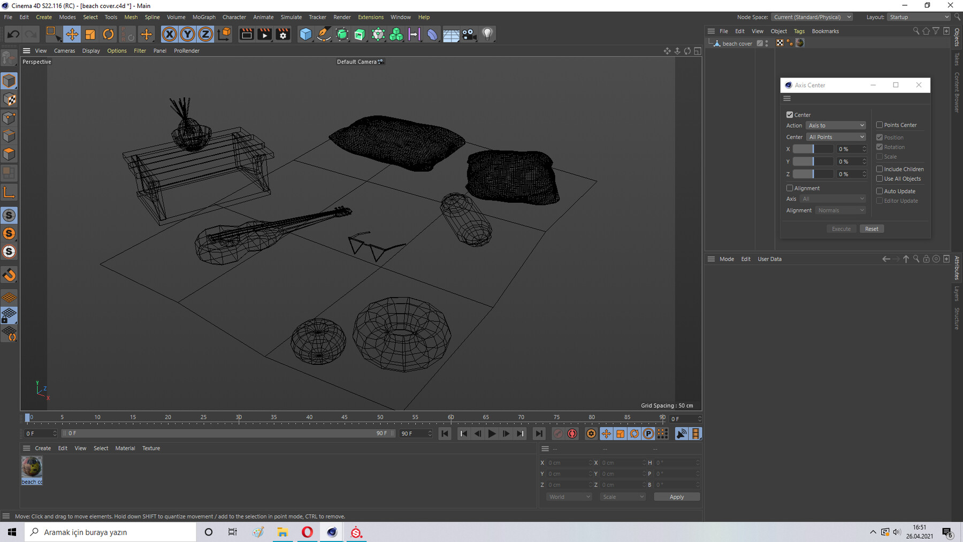Select the beach cover material thumbnail

(32, 468)
